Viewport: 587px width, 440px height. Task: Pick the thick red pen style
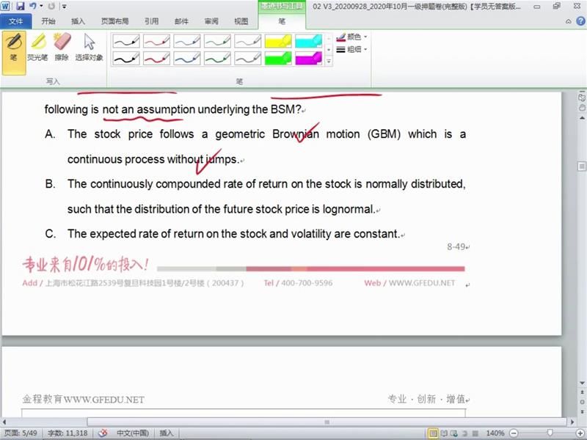tap(156, 58)
